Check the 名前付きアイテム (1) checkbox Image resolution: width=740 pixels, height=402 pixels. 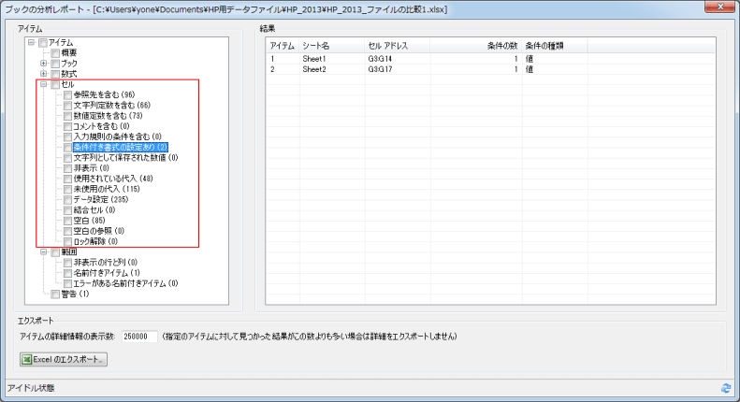(x=67, y=273)
